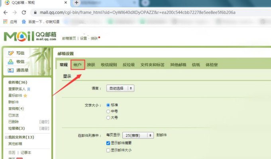Click 清空 next to 已删除
This screenshot has width=271, height=159.
[44, 122]
